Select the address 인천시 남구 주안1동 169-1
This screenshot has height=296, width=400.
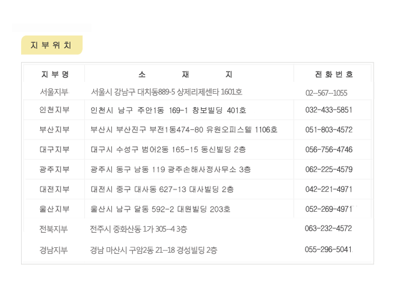(139, 110)
